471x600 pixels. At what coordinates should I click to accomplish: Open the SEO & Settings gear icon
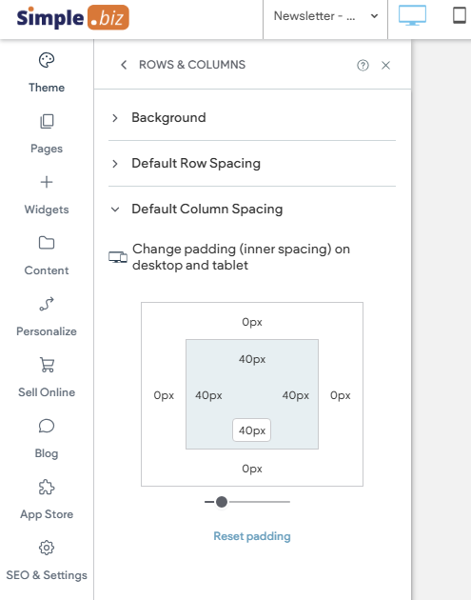coord(47,548)
